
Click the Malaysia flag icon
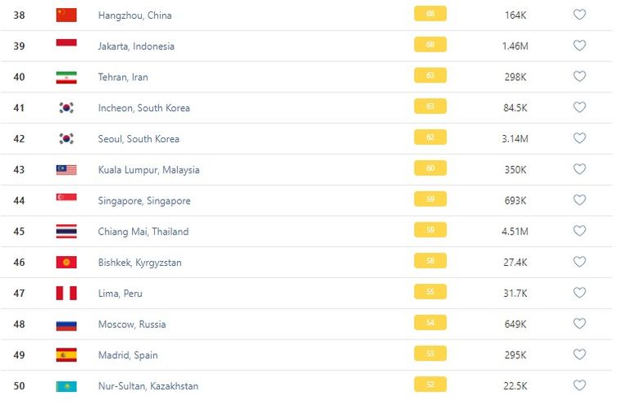(x=66, y=170)
